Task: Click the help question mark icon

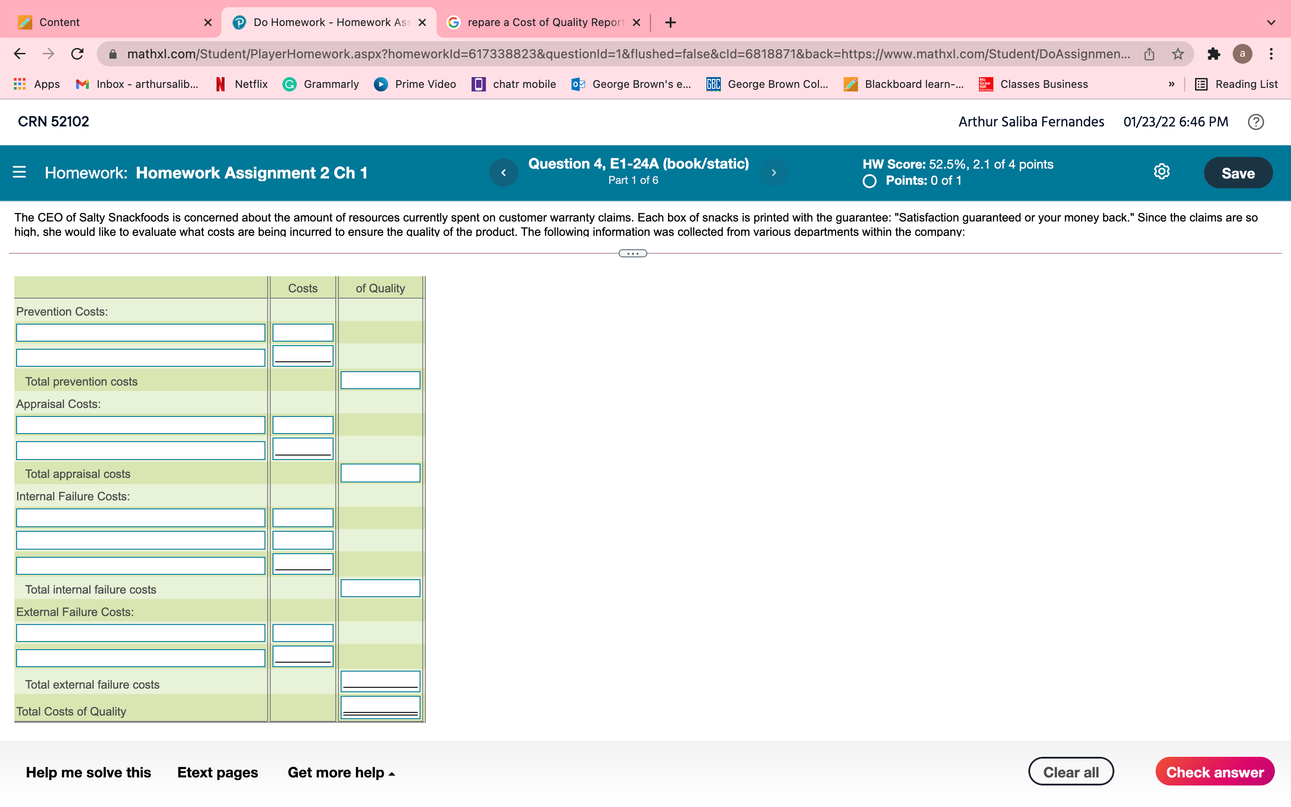Action: [x=1255, y=121]
